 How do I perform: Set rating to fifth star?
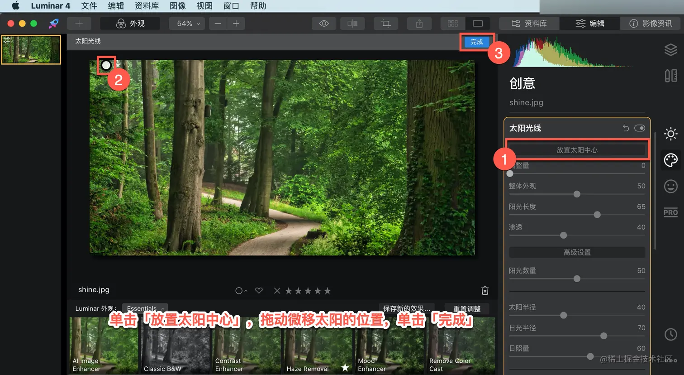click(328, 291)
